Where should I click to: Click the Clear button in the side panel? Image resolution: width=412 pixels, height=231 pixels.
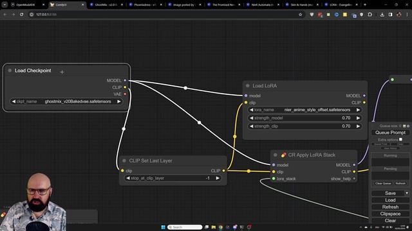tap(390, 221)
